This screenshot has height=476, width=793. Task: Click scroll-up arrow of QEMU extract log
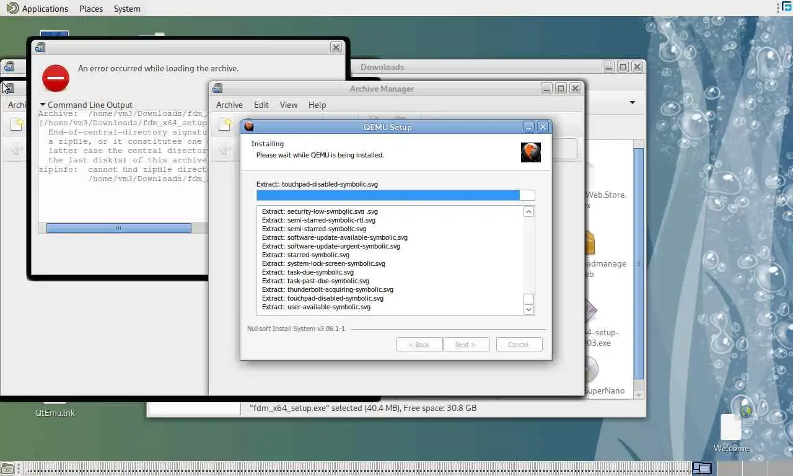click(x=528, y=212)
